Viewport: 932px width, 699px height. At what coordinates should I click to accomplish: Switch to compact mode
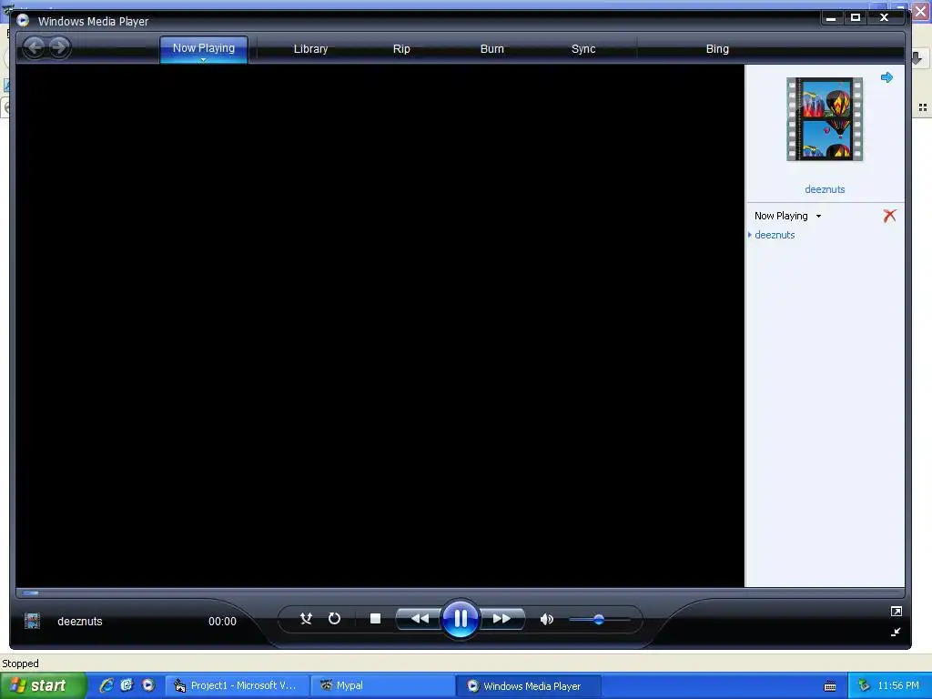coord(896,632)
